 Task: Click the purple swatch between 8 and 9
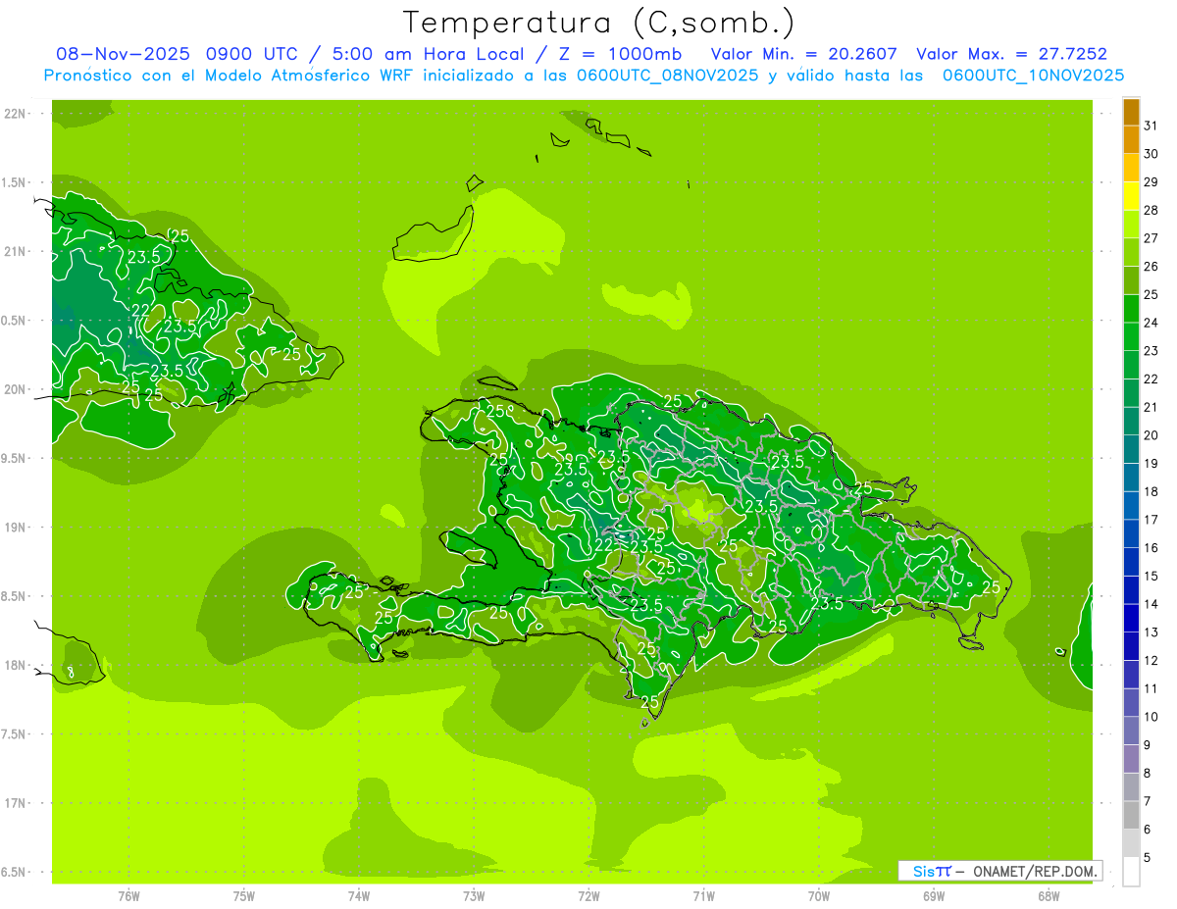point(1131,759)
